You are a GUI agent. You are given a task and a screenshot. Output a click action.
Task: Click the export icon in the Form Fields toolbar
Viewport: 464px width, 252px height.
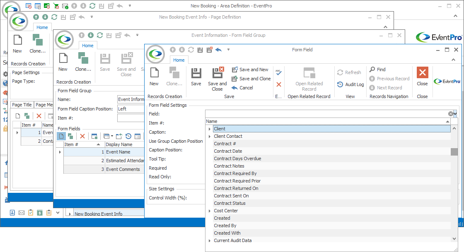[x=119, y=136]
